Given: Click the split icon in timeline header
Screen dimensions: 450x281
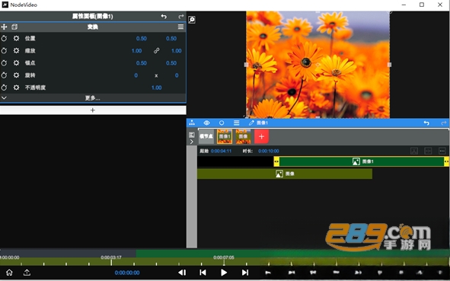Looking at the screenshot, I should coord(428,151).
